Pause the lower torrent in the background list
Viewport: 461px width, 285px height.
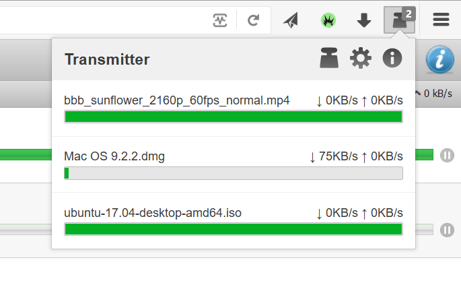pos(447,230)
